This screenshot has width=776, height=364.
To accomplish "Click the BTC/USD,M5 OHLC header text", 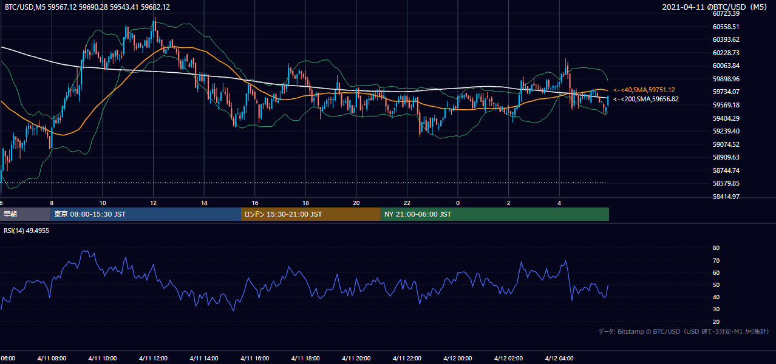I will click(87, 7).
